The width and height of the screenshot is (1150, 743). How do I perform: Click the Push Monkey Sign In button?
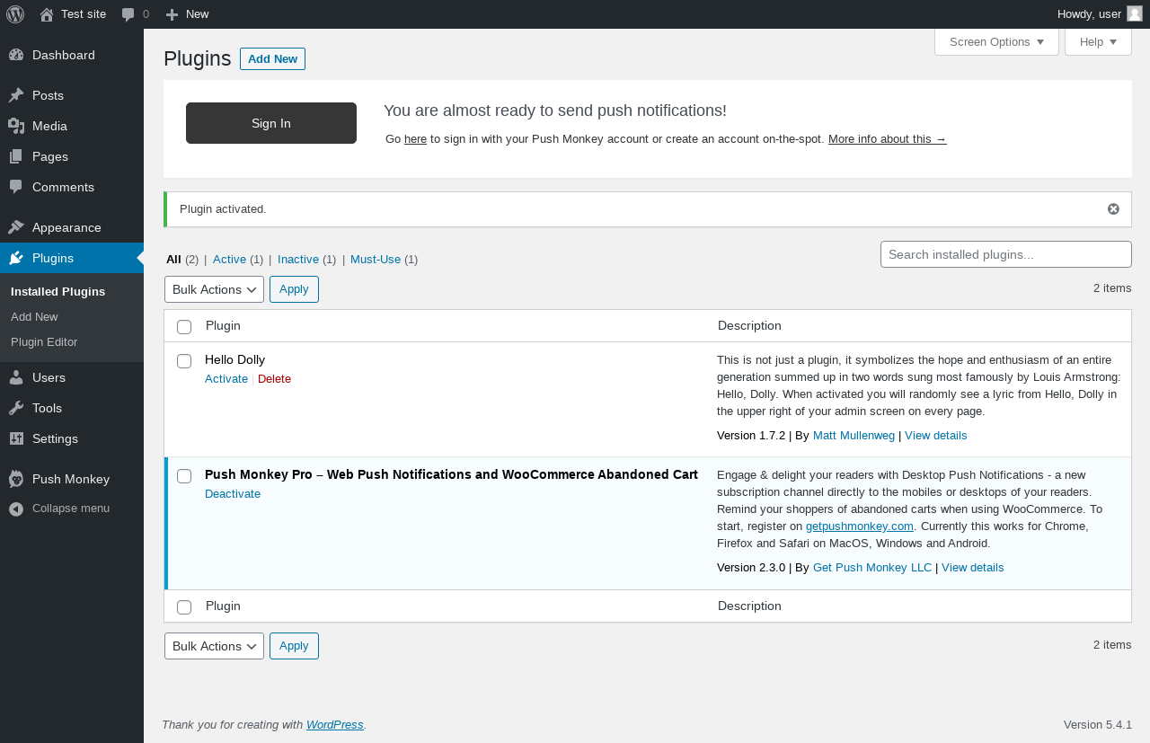click(x=271, y=123)
